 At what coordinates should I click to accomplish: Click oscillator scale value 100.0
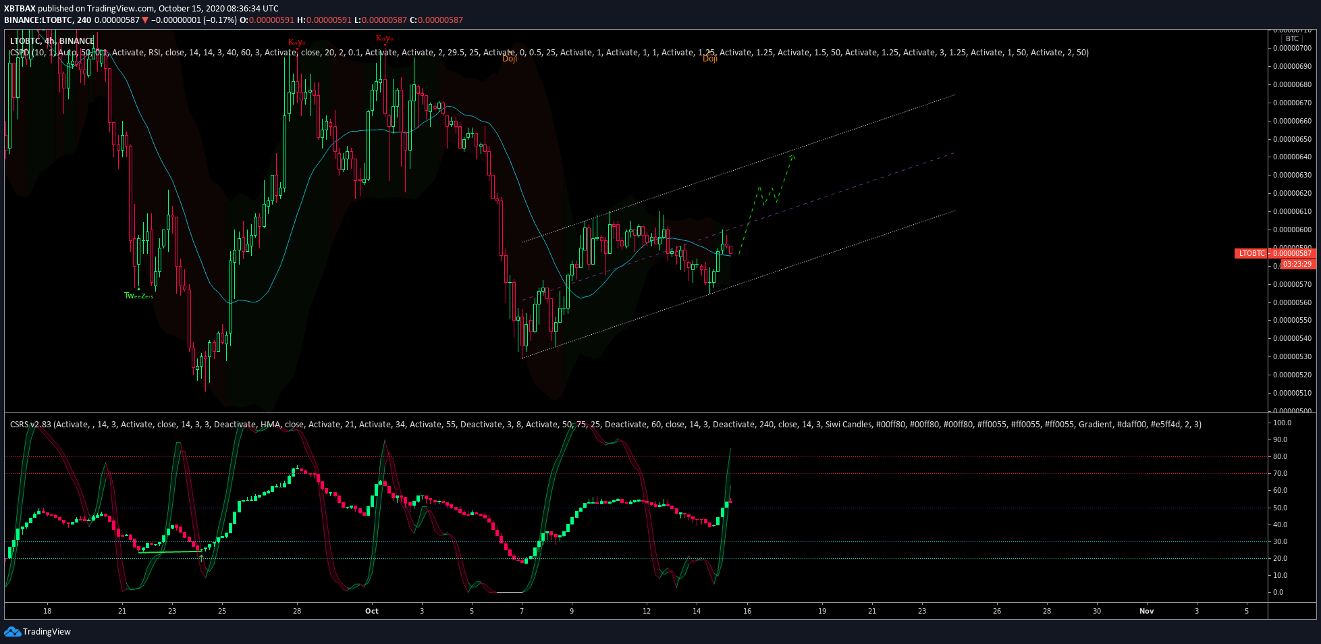1282,423
